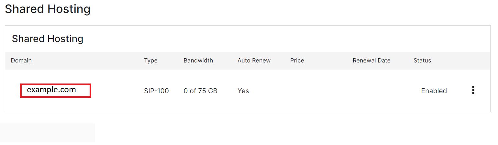This screenshot has height=145, width=498.
Task: Select the Status column header
Action: point(422,61)
